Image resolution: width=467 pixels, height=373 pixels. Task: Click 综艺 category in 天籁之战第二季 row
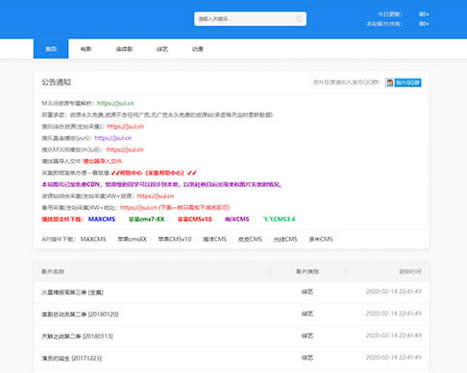[307, 336]
